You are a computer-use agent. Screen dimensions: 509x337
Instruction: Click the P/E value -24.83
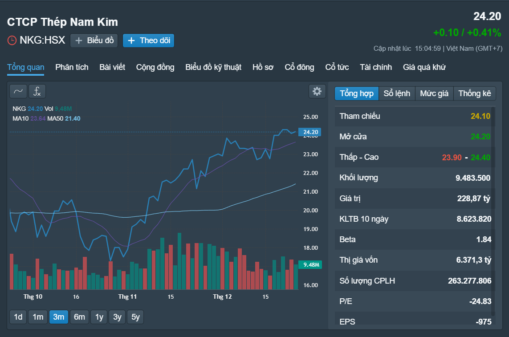[480, 301]
